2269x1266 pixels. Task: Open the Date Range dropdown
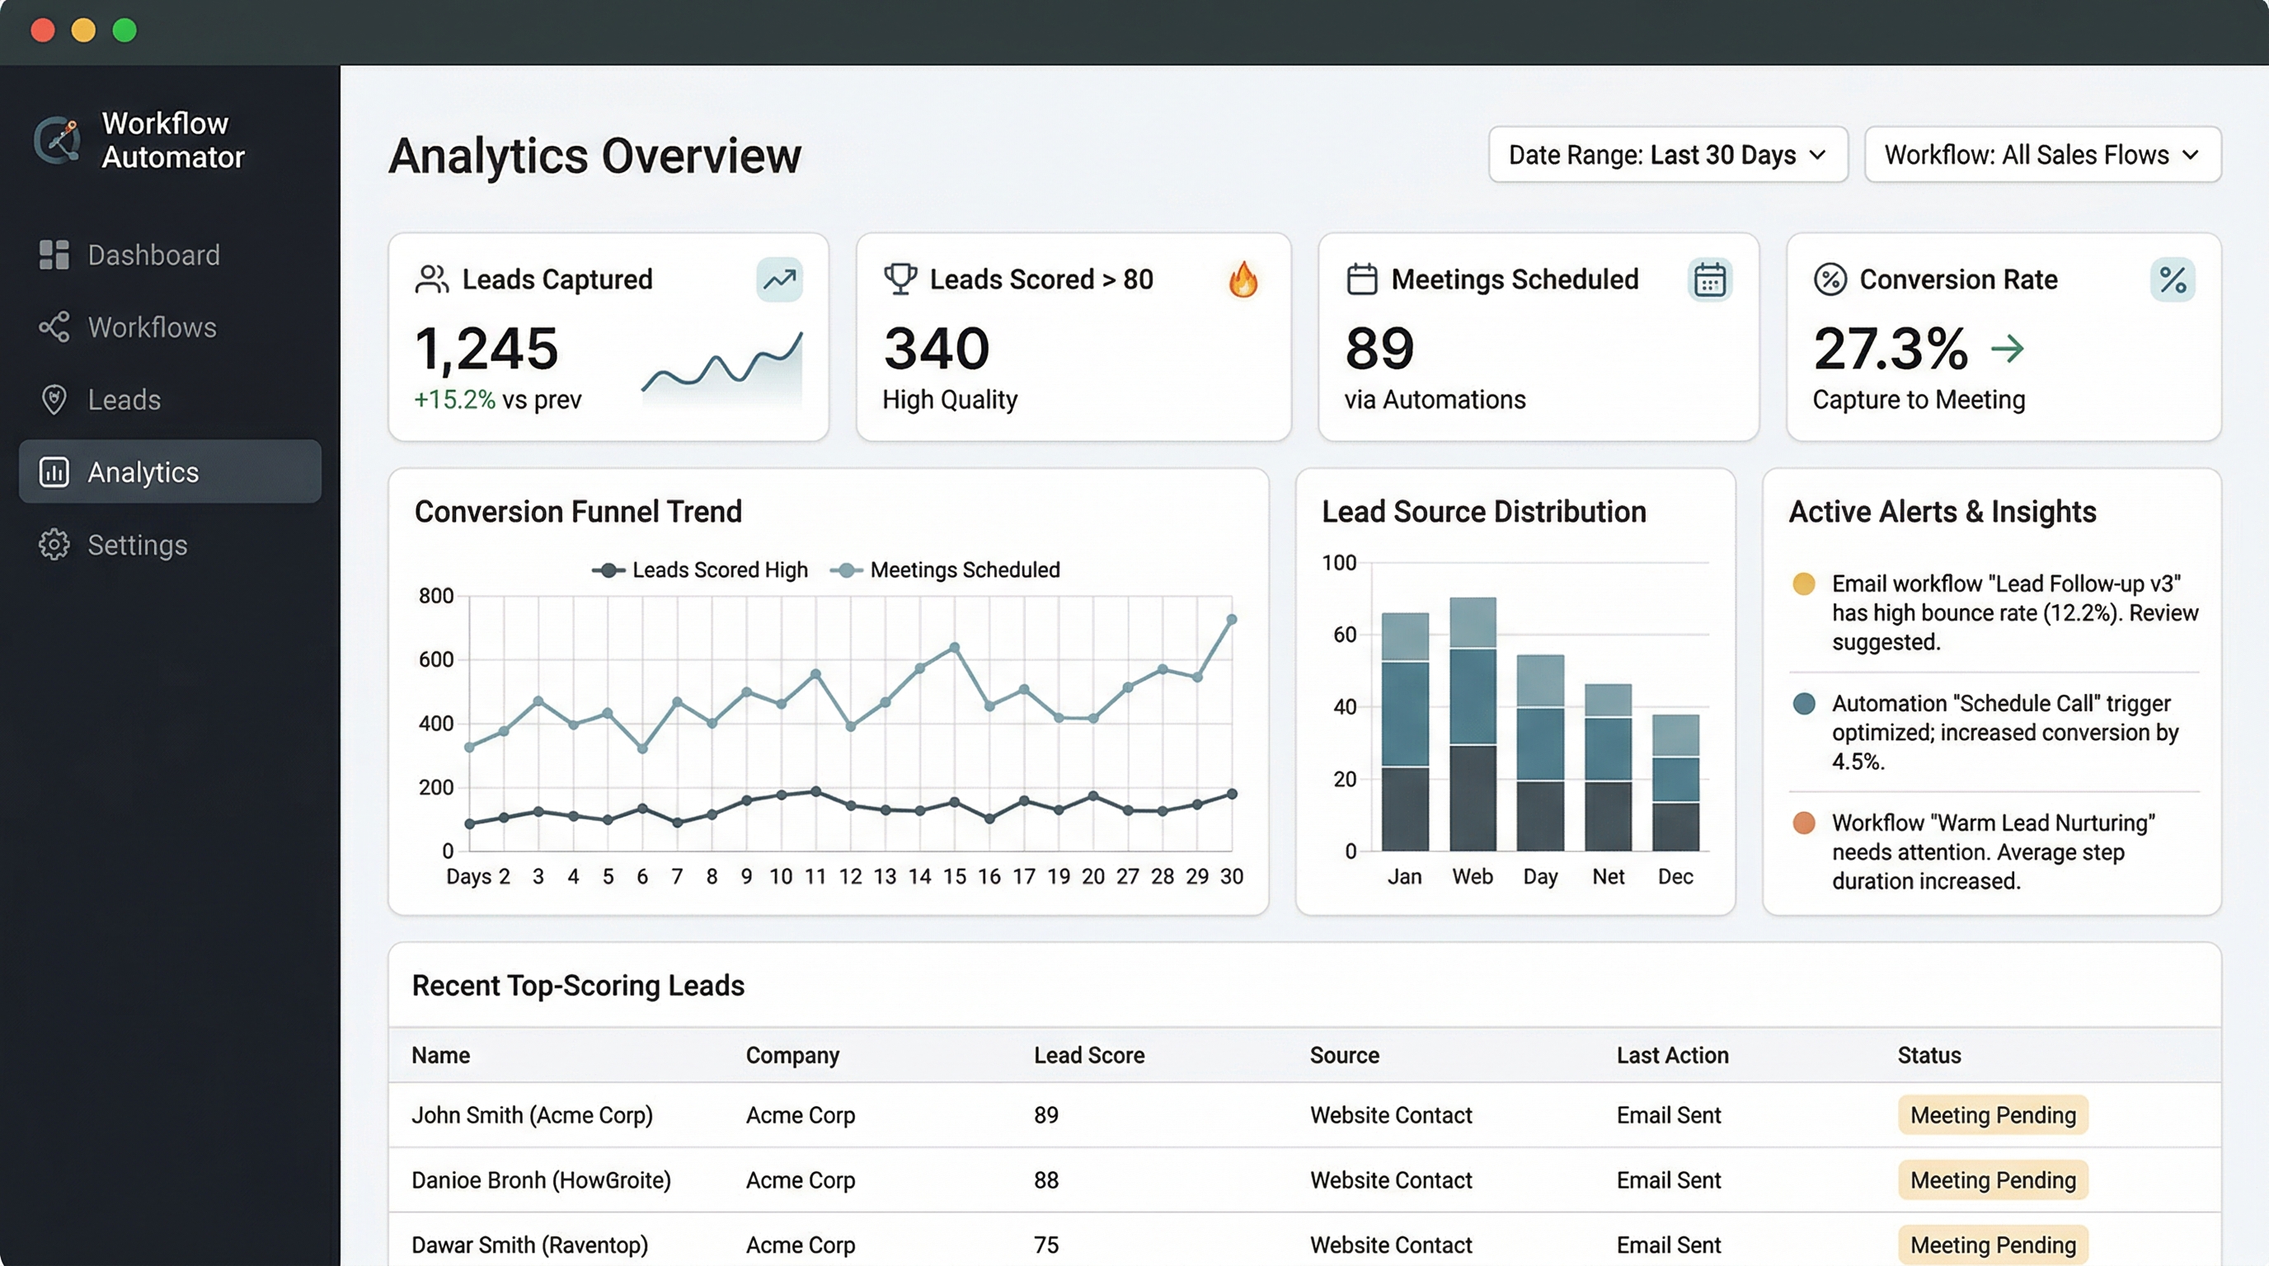(x=1667, y=155)
